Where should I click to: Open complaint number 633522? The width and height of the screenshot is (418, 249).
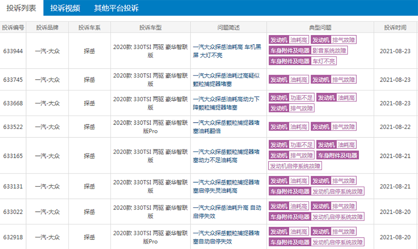click(13, 127)
